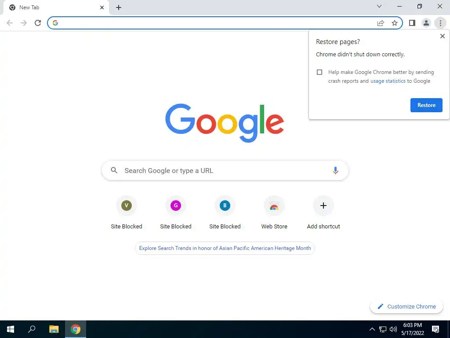Open the Web Store shortcut
The image size is (450, 338).
(274, 213)
